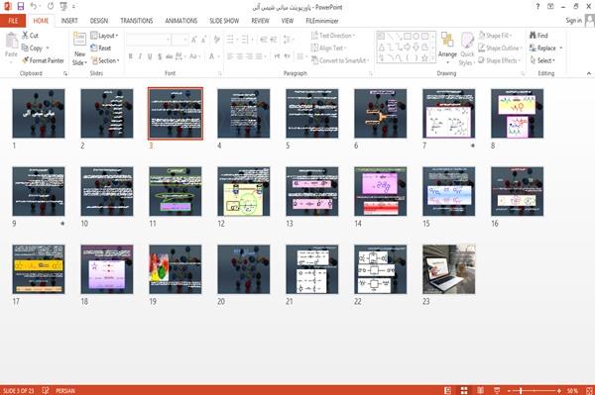Switch to the SLIDE SHOW tab

[x=224, y=21]
